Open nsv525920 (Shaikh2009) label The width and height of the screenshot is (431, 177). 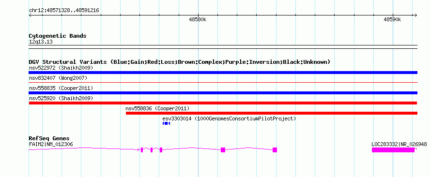pyautogui.click(x=61, y=98)
